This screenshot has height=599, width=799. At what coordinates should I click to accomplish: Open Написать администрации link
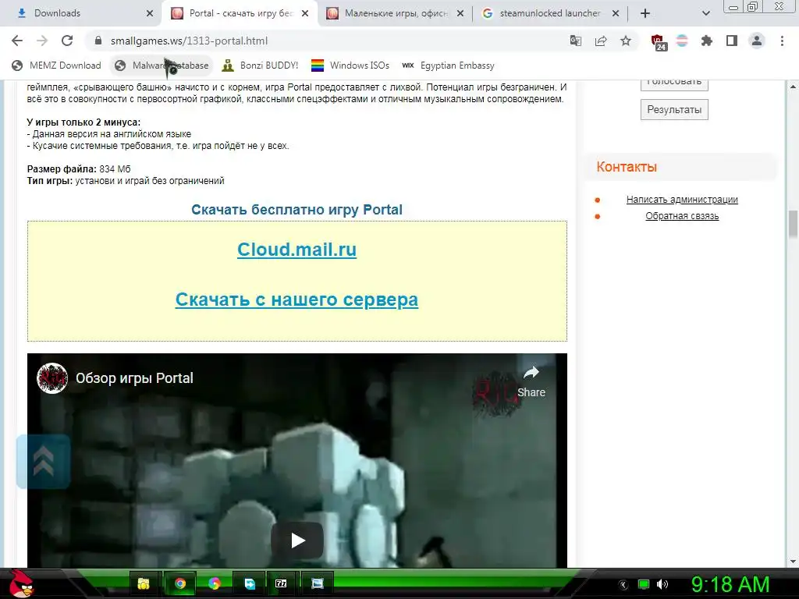click(x=682, y=200)
